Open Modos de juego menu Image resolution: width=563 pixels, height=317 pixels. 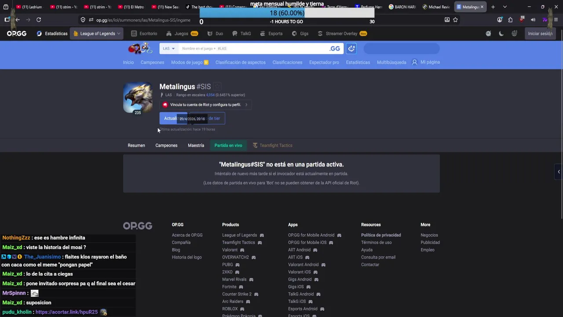pyautogui.click(x=190, y=62)
